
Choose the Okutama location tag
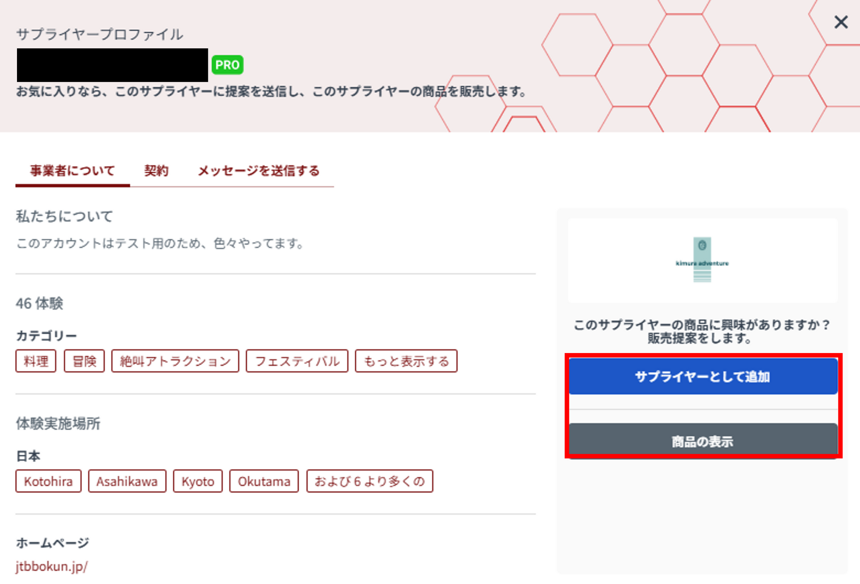pyautogui.click(x=264, y=481)
